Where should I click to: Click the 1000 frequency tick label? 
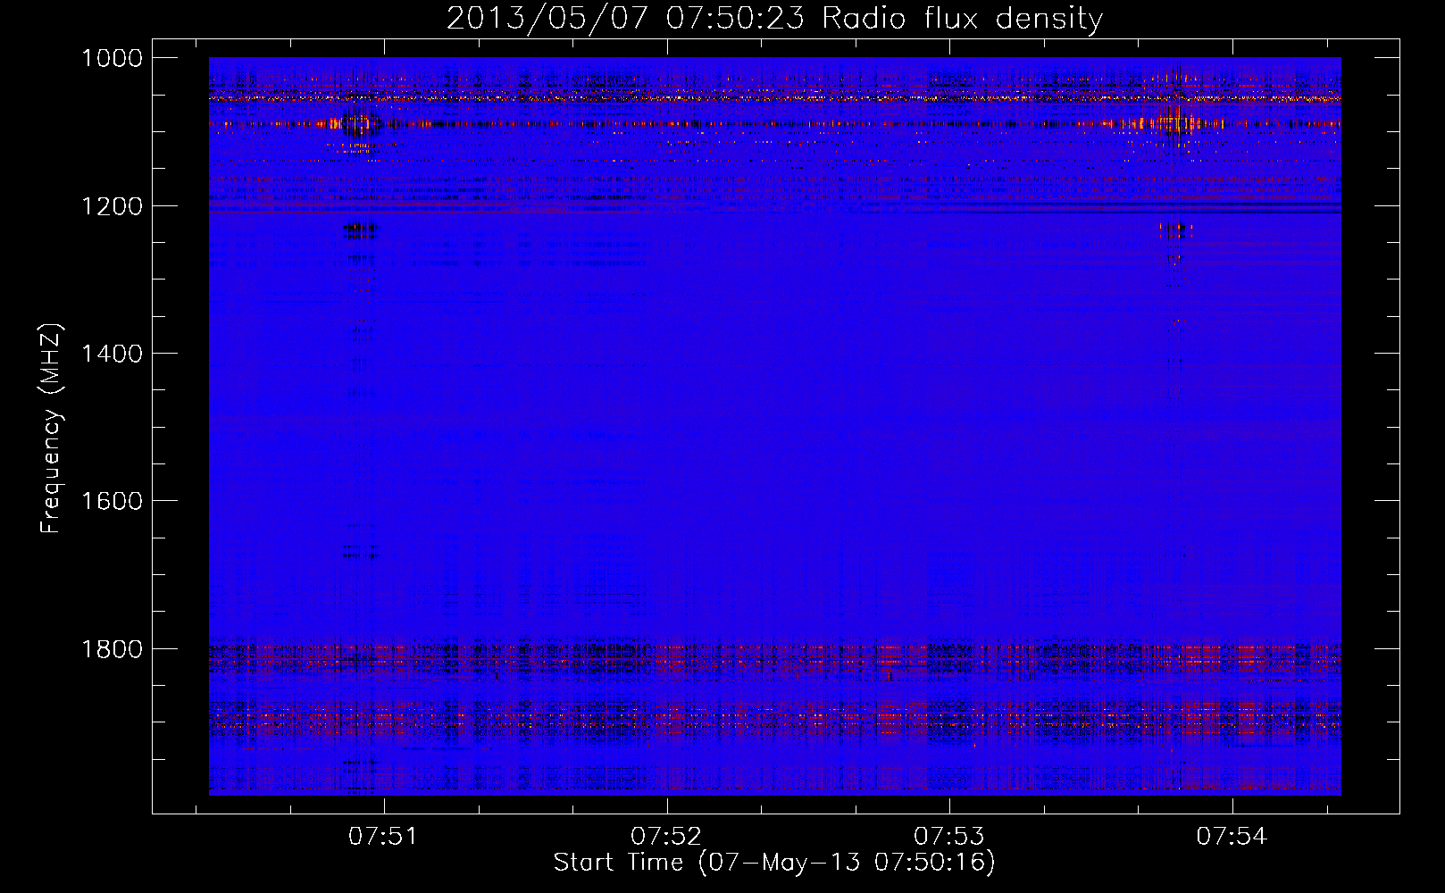[113, 58]
